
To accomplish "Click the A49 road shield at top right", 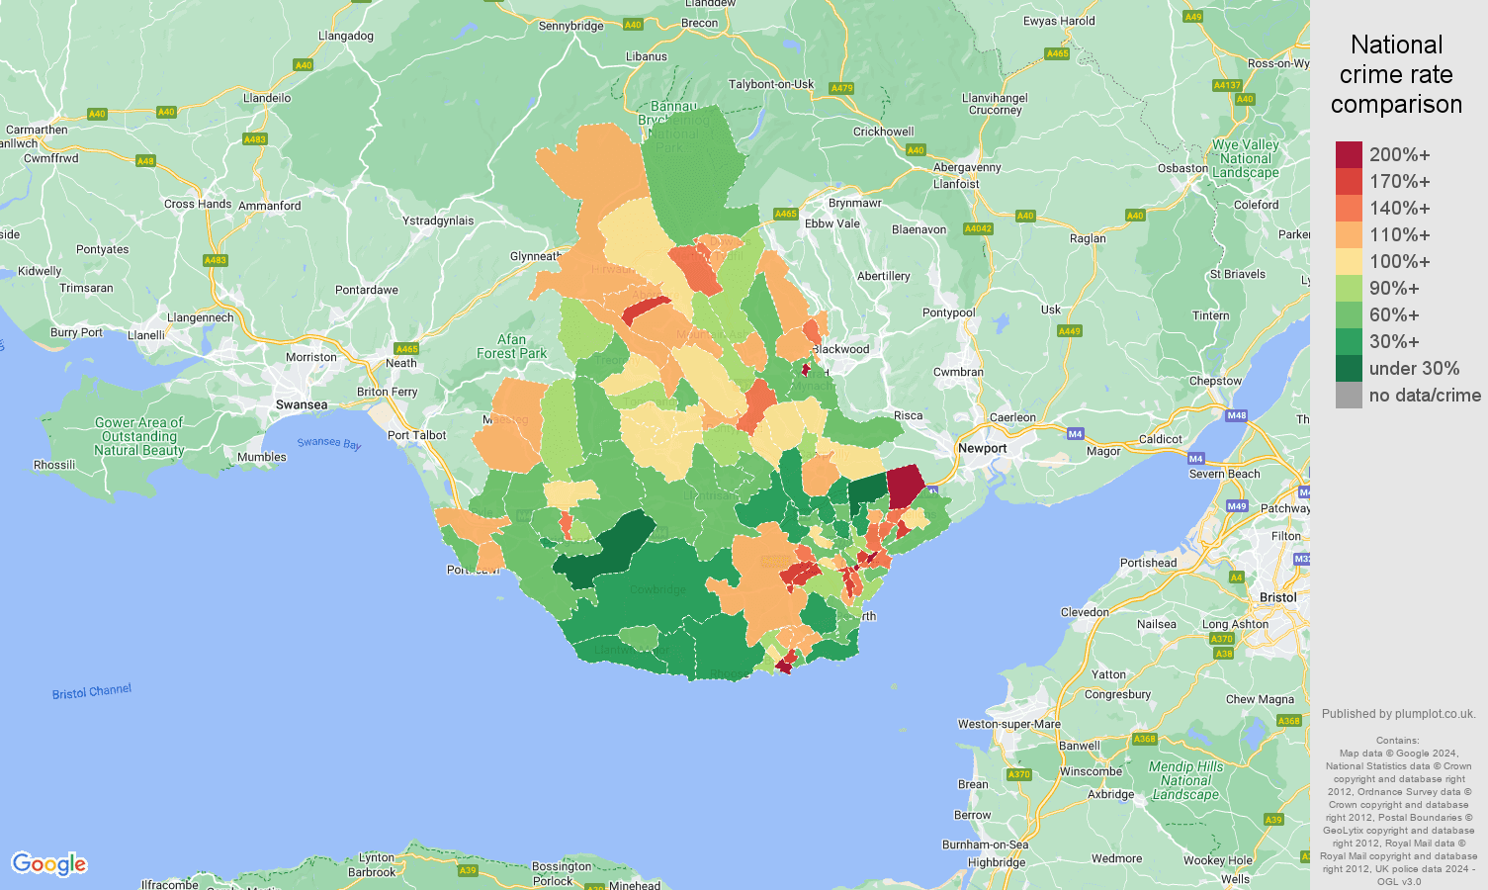I will coord(1193,17).
